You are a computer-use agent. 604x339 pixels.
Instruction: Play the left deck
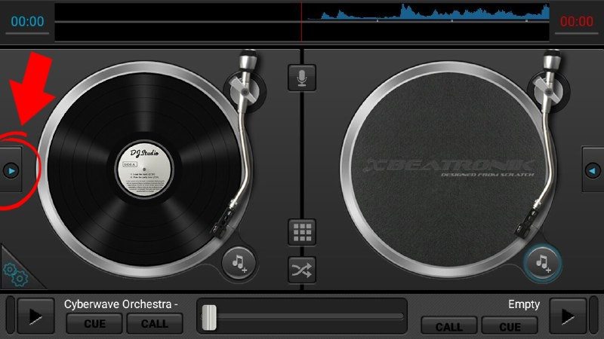click(35, 316)
